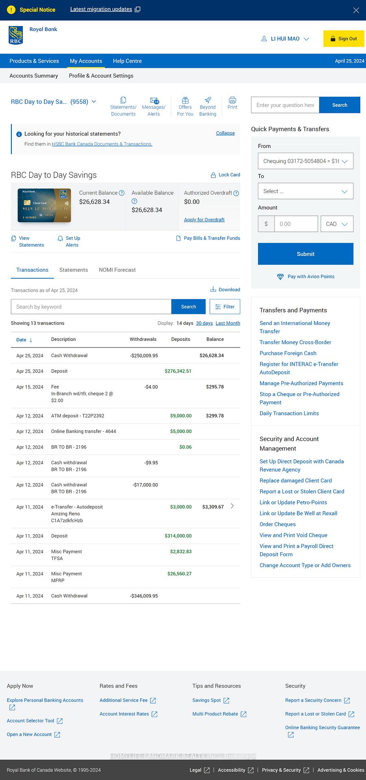
Task: Click the View Statements document icon
Action: [x=14, y=238]
